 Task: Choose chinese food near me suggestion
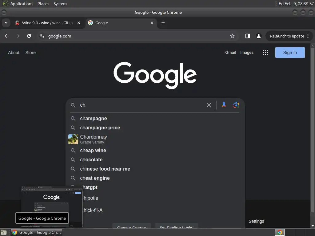155,169
